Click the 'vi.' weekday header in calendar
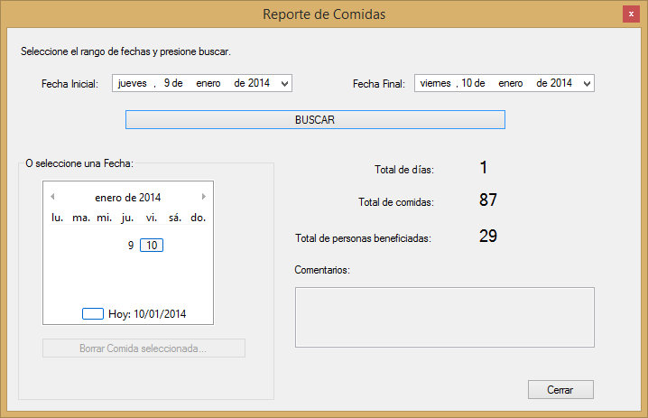 click(x=152, y=218)
